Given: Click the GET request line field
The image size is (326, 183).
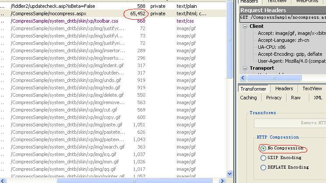Looking at the screenshot, I should click(x=283, y=18).
